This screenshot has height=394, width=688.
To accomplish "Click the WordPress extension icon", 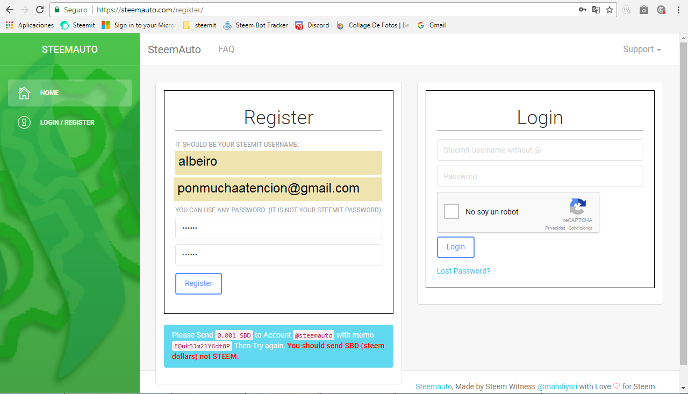I will tap(627, 10).
